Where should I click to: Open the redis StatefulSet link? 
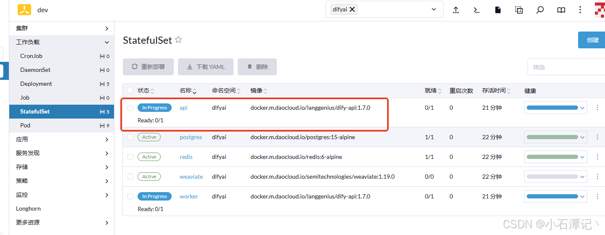pos(186,157)
